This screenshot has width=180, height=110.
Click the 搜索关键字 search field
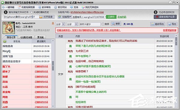pos(90,24)
